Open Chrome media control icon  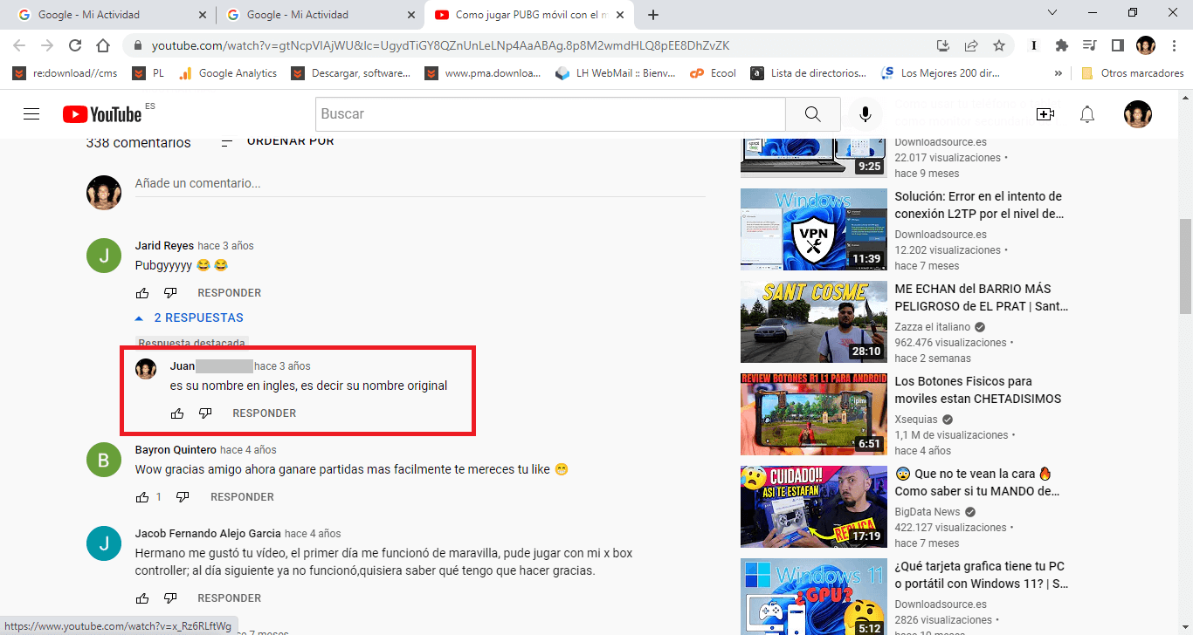coord(1089,45)
